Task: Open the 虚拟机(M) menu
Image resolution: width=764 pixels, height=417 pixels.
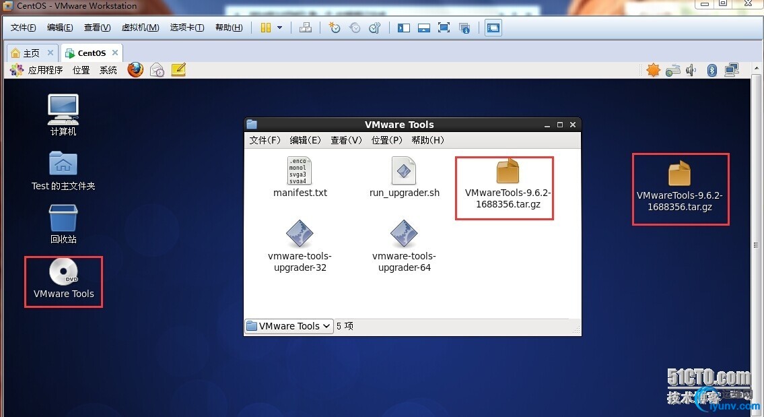Action: 140,28
